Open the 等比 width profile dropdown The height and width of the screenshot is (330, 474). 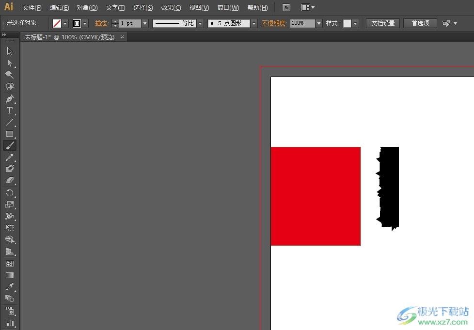click(x=200, y=23)
